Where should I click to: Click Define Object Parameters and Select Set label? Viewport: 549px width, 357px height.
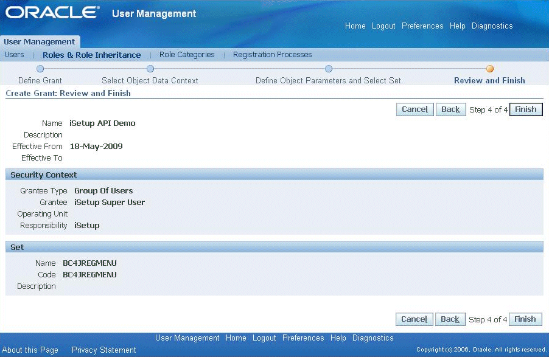tap(329, 80)
